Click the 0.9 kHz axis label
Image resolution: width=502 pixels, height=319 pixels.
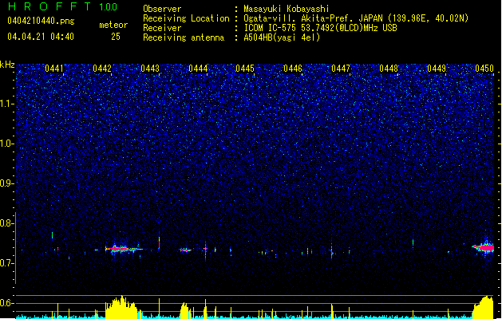click(7, 183)
